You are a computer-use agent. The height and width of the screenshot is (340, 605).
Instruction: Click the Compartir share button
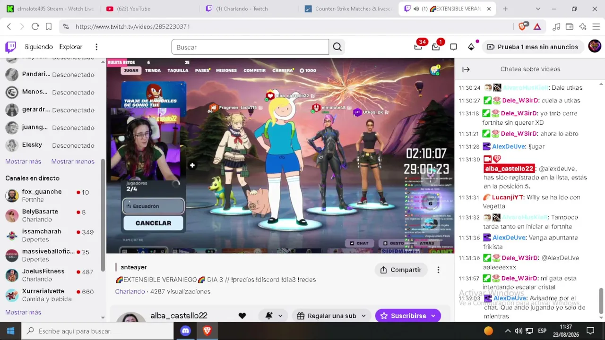coord(401,270)
